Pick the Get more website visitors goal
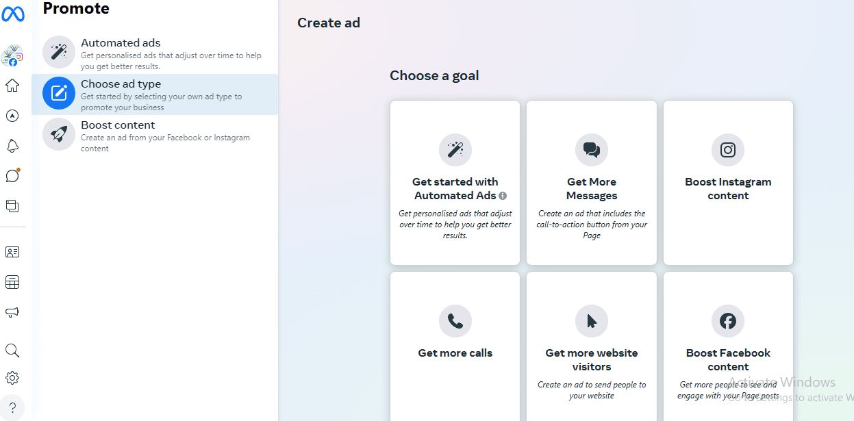 pyautogui.click(x=591, y=346)
